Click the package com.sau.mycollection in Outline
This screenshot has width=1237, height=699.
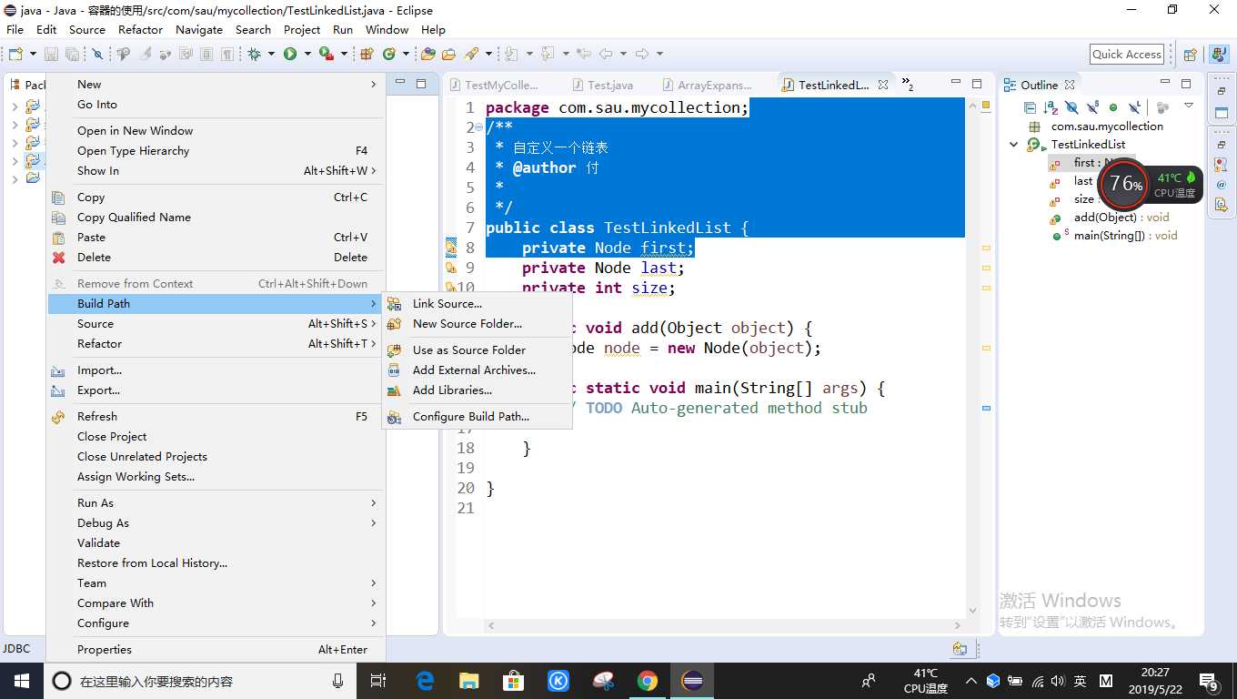(1107, 127)
